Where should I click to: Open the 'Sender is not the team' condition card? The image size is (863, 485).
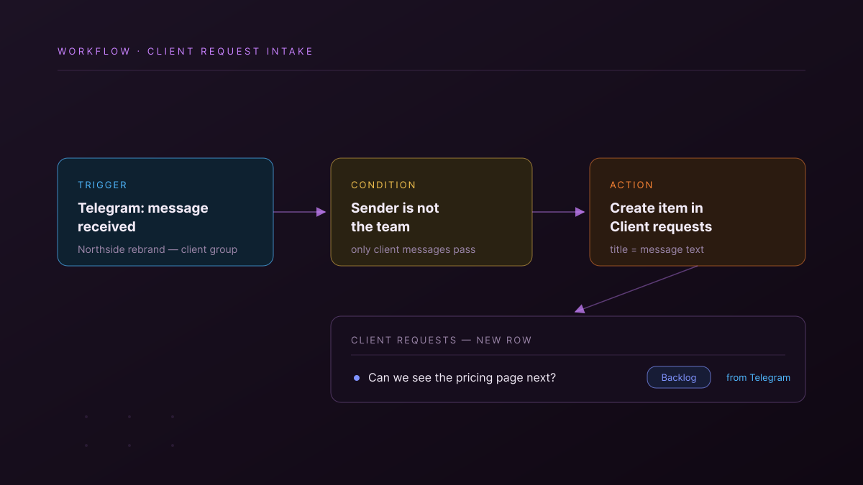pyautogui.click(x=431, y=212)
